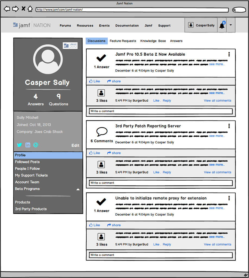The width and height of the screenshot is (249, 278).
Task: Open the Forums menu in navigation
Action: (65, 26)
